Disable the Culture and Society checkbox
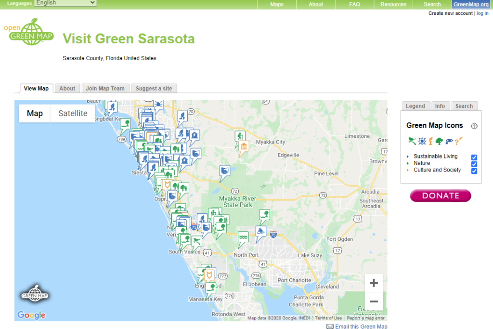Screen dimensions: 493x329 click(474, 171)
